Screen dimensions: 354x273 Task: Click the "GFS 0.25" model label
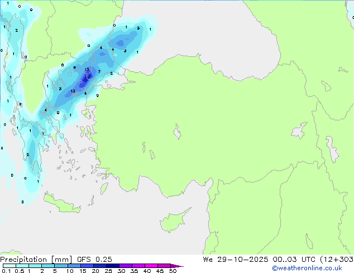(94, 260)
